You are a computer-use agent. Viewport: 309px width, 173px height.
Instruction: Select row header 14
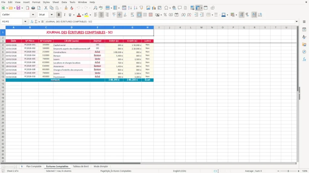pos(3,80)
